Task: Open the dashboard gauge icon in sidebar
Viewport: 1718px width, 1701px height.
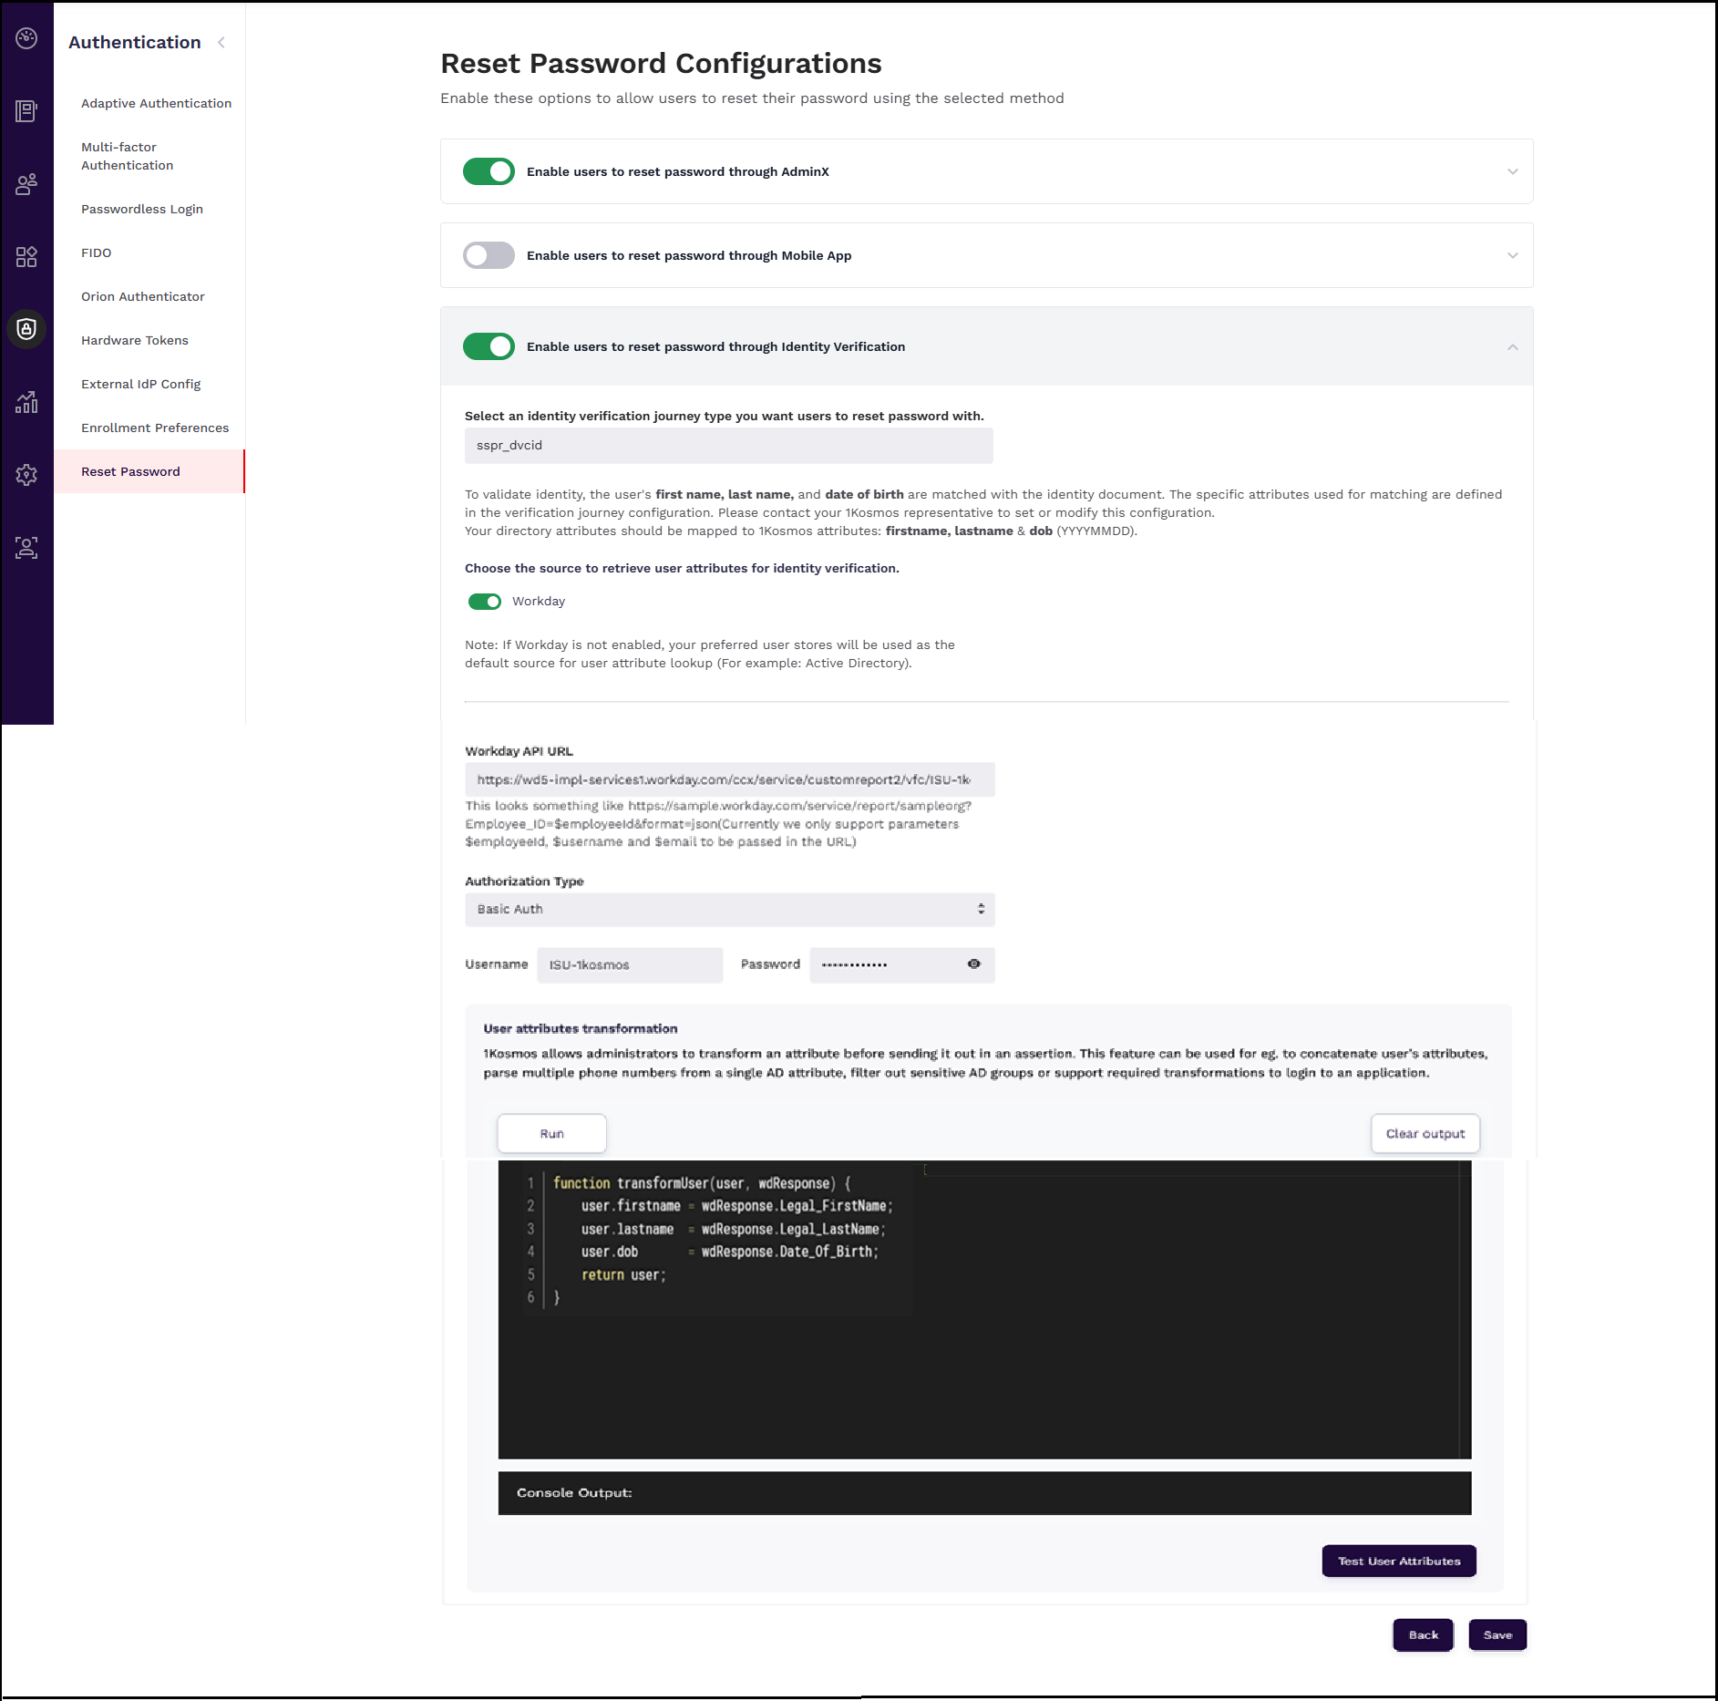Action: tap(26, 38)
